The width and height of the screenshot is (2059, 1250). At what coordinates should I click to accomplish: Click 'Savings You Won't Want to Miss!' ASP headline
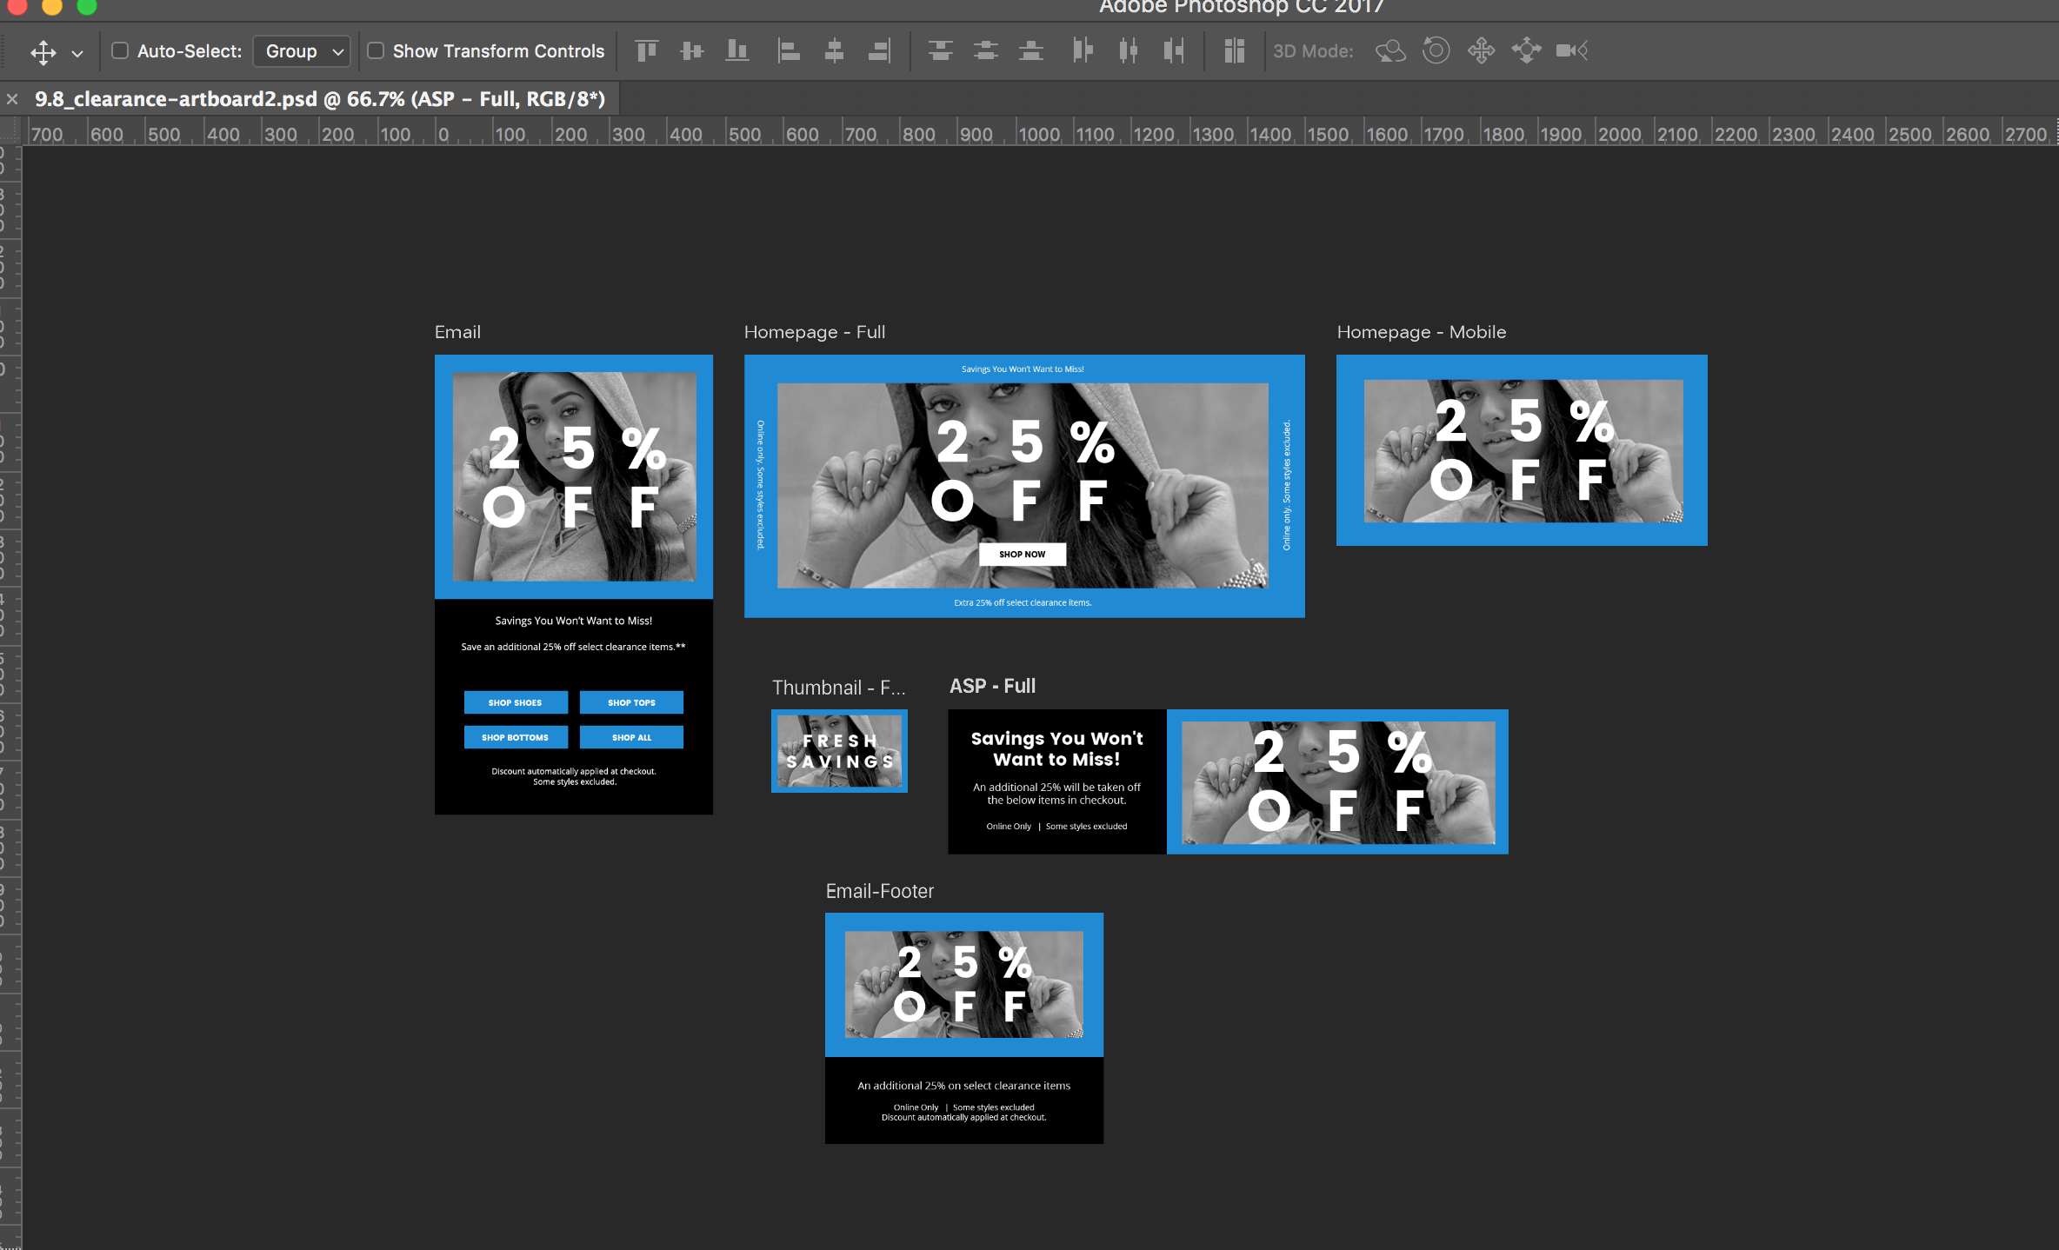(x=1056, y=748)
